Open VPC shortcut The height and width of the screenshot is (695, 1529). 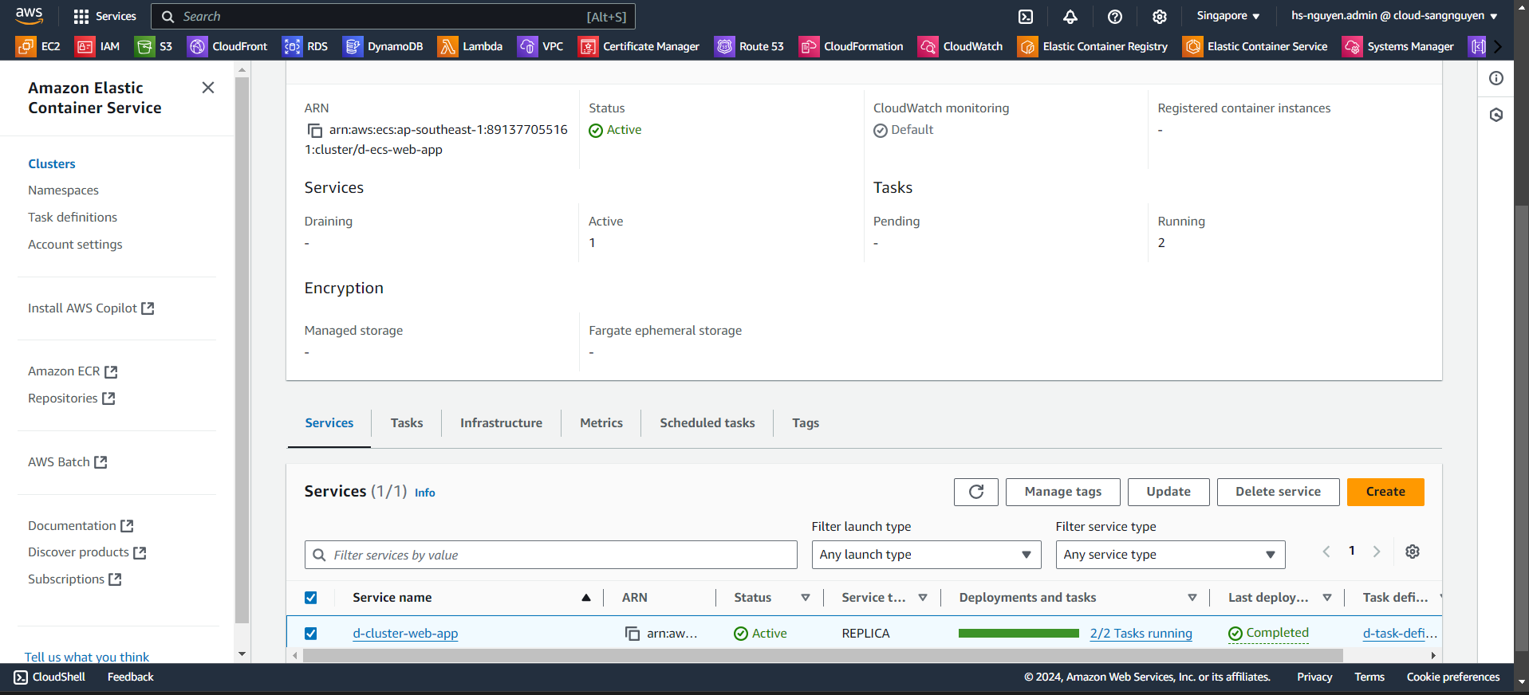[540, 46]
